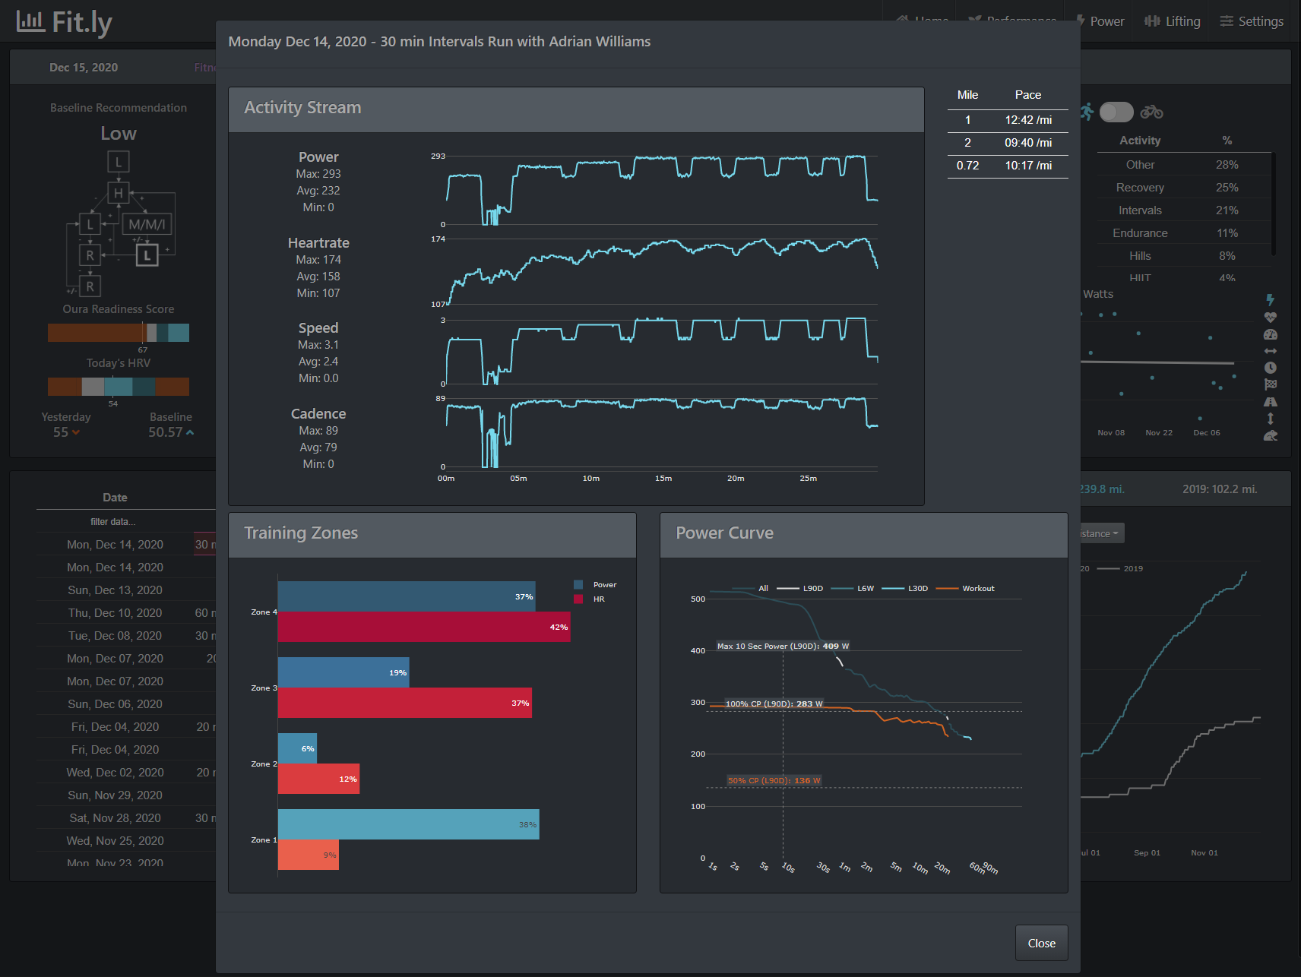This screenshot has height=977, width=1301.
Task: Click the Hills row in Activity table
Action: (x=1182, y=256)
